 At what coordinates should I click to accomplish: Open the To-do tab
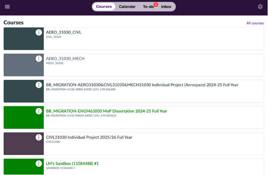click(148, 7)
